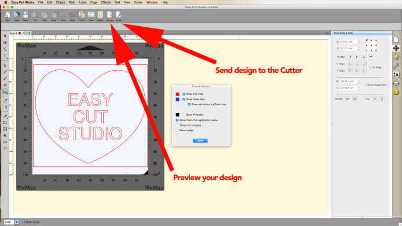402x226 pixels.
Task: Click Done in Preview Options dialog
Action: pos(200,141)
